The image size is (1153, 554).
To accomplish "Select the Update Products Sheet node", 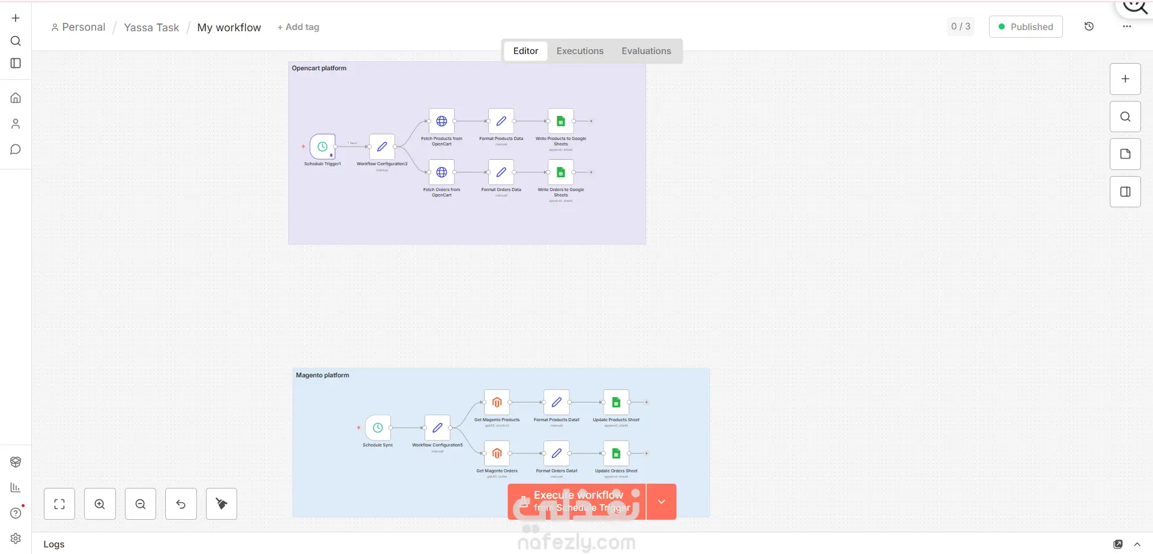I will [x=616, y=403].
